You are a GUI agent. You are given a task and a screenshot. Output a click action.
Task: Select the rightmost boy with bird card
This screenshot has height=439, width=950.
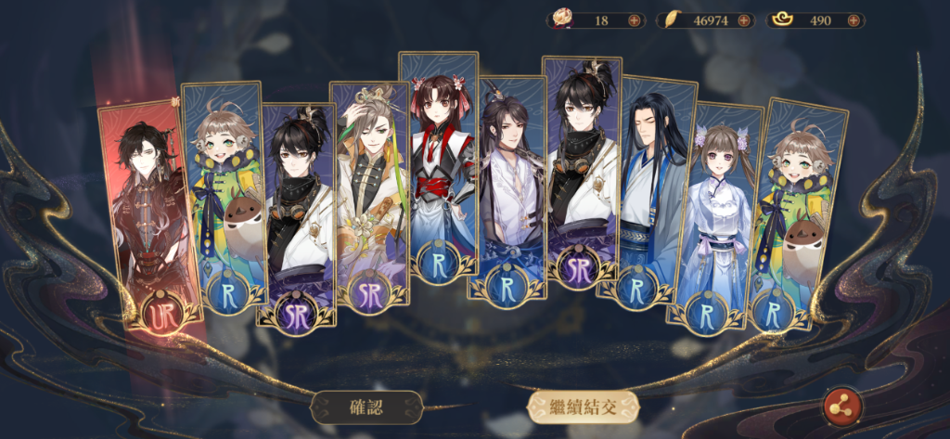tap(797, 214)
